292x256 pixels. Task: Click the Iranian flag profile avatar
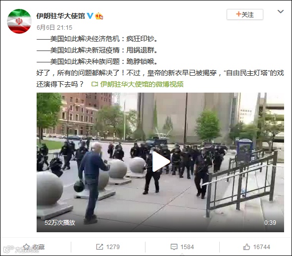point(19,21)
